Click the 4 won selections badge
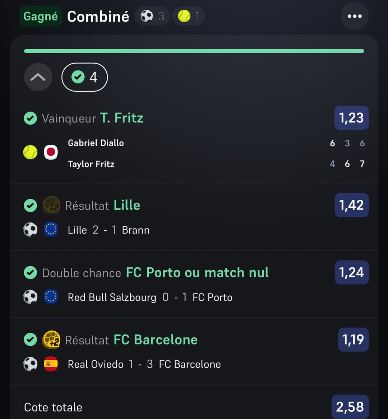 pos(84,77)
